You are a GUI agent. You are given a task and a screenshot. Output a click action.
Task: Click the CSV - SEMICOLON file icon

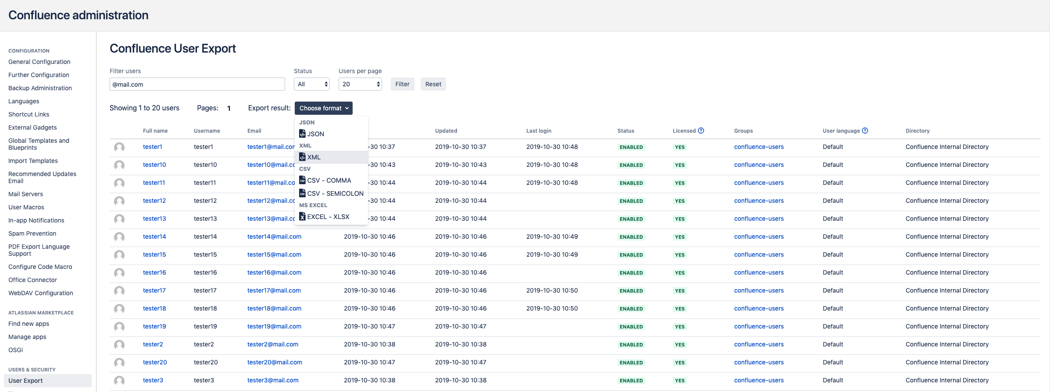(x=302, y=193)
